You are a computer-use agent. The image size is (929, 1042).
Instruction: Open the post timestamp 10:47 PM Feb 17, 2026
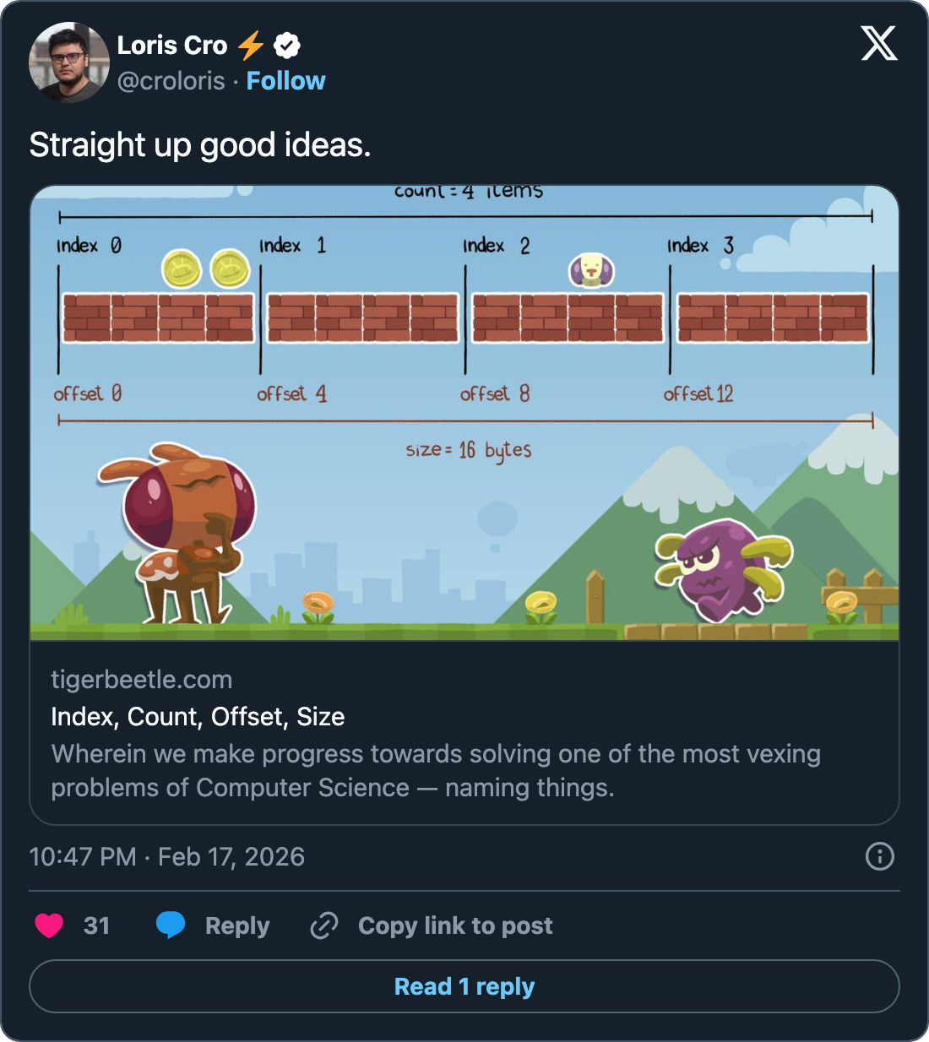[167, 856]
